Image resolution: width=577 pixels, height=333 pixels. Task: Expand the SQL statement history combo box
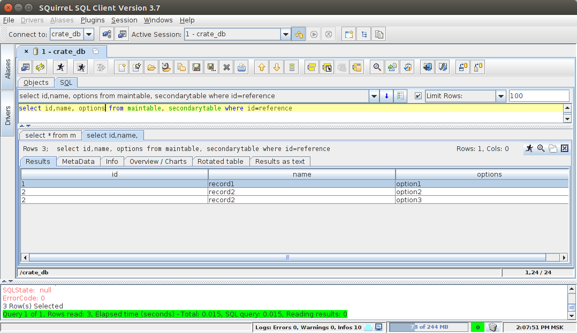pyautogui.click(x=374, y=96)
